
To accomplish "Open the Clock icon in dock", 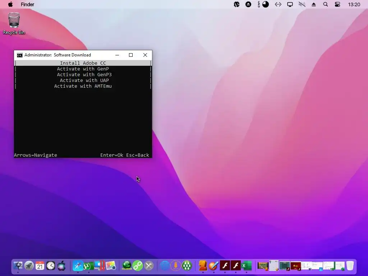I will (x=51, y=266).
